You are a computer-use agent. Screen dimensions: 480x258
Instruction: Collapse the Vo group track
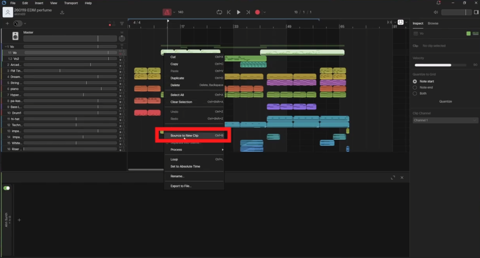[4, 47]
